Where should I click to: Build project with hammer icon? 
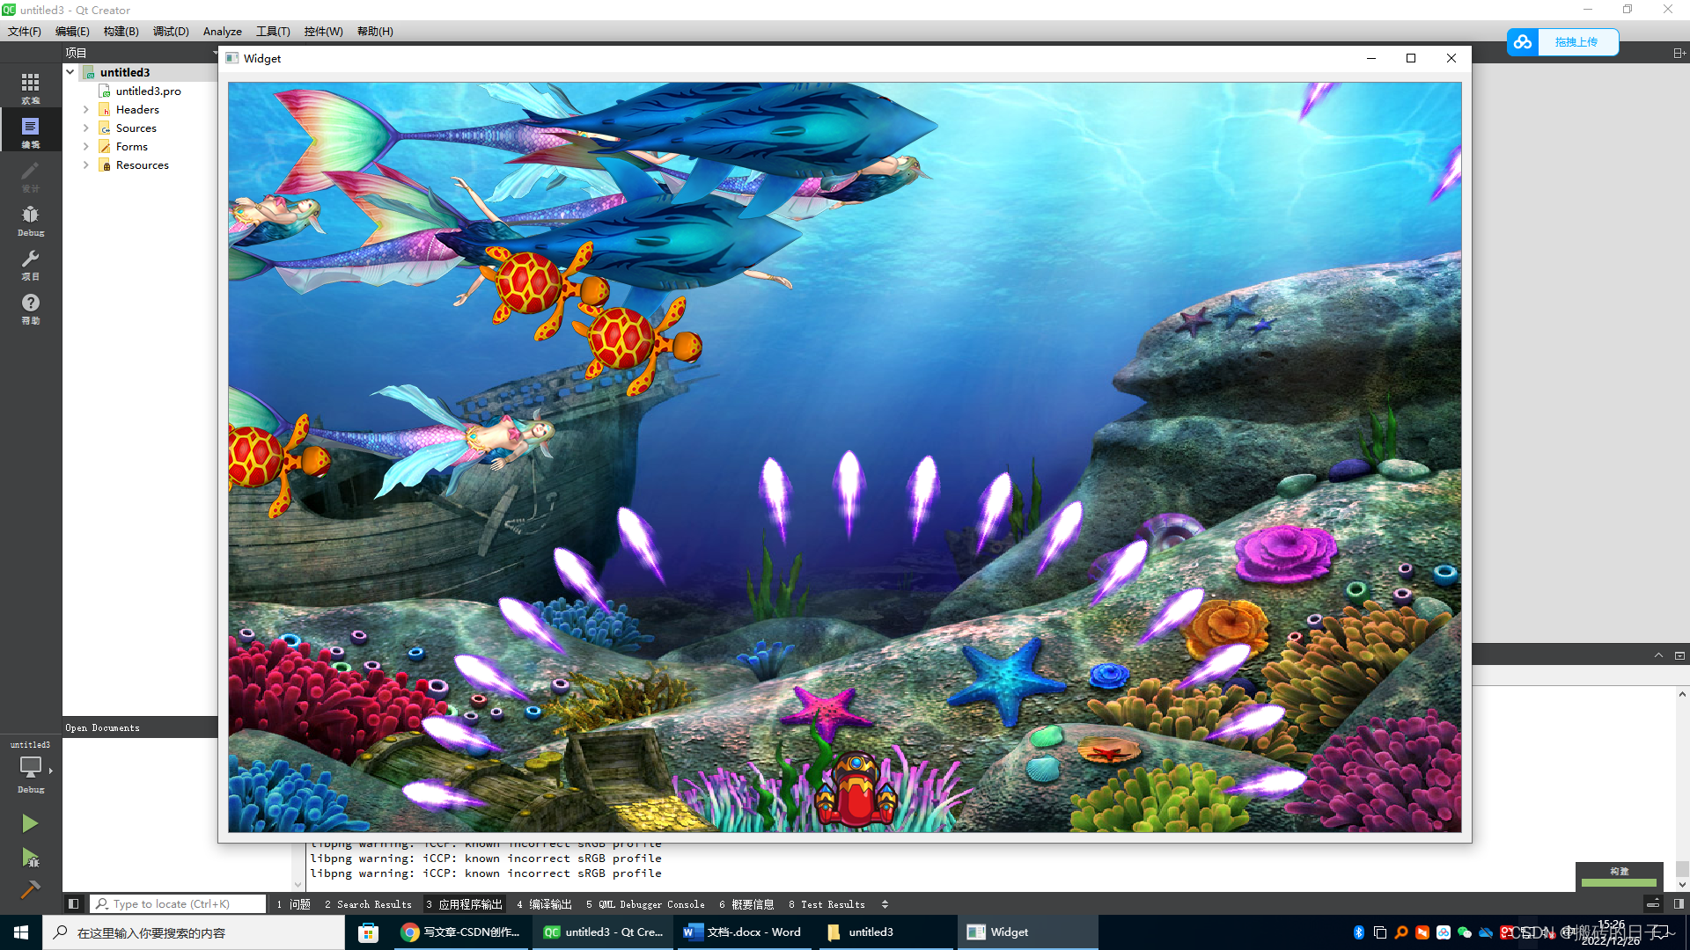[30, 889]
